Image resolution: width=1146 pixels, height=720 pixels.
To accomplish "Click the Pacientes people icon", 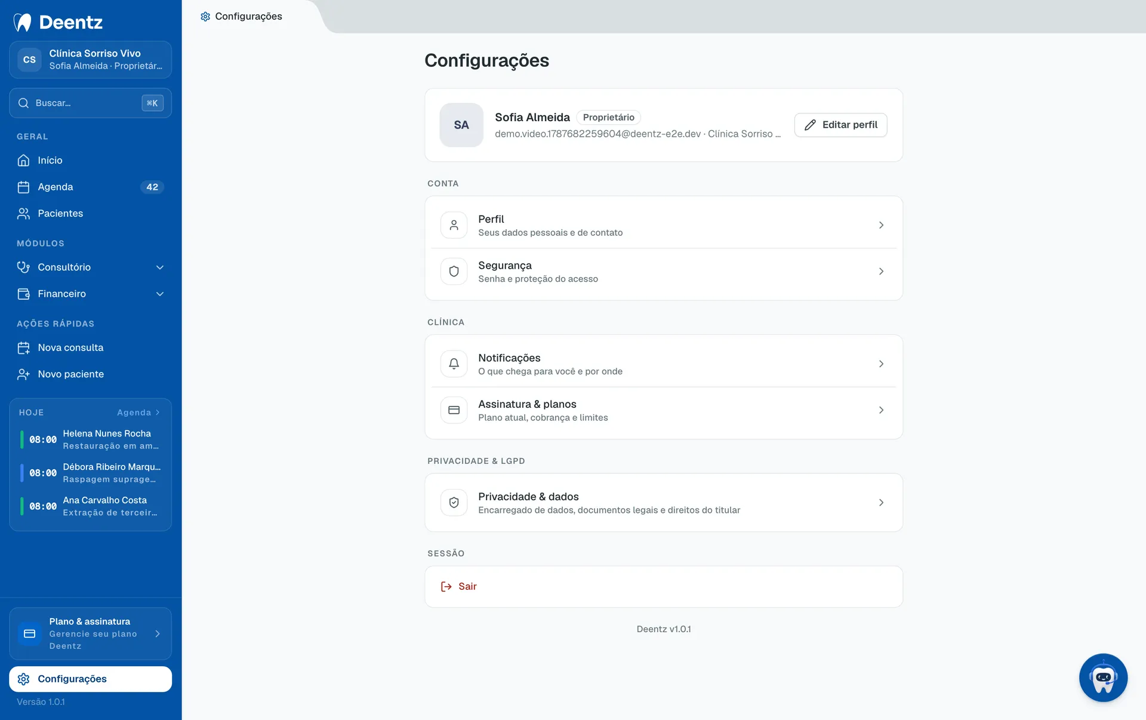I will pos(23,213).
